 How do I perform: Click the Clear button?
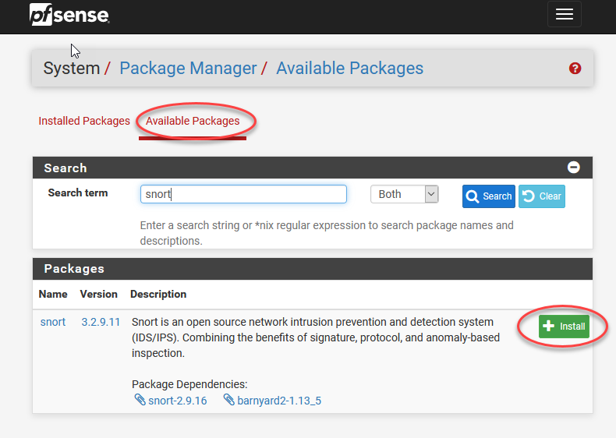(x=542, y=196)
